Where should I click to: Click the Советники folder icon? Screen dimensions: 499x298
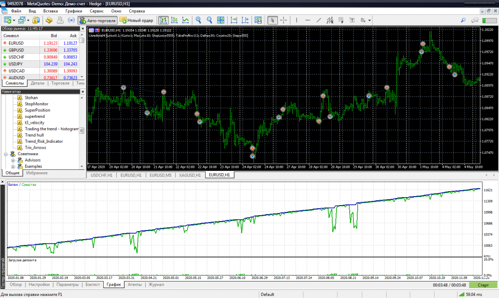[13, 154]
